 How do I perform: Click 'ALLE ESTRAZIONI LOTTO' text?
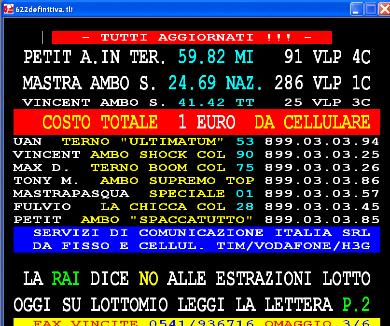269,279
